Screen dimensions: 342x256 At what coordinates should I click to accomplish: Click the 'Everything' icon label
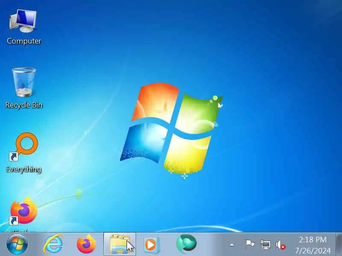pos(24,169)
